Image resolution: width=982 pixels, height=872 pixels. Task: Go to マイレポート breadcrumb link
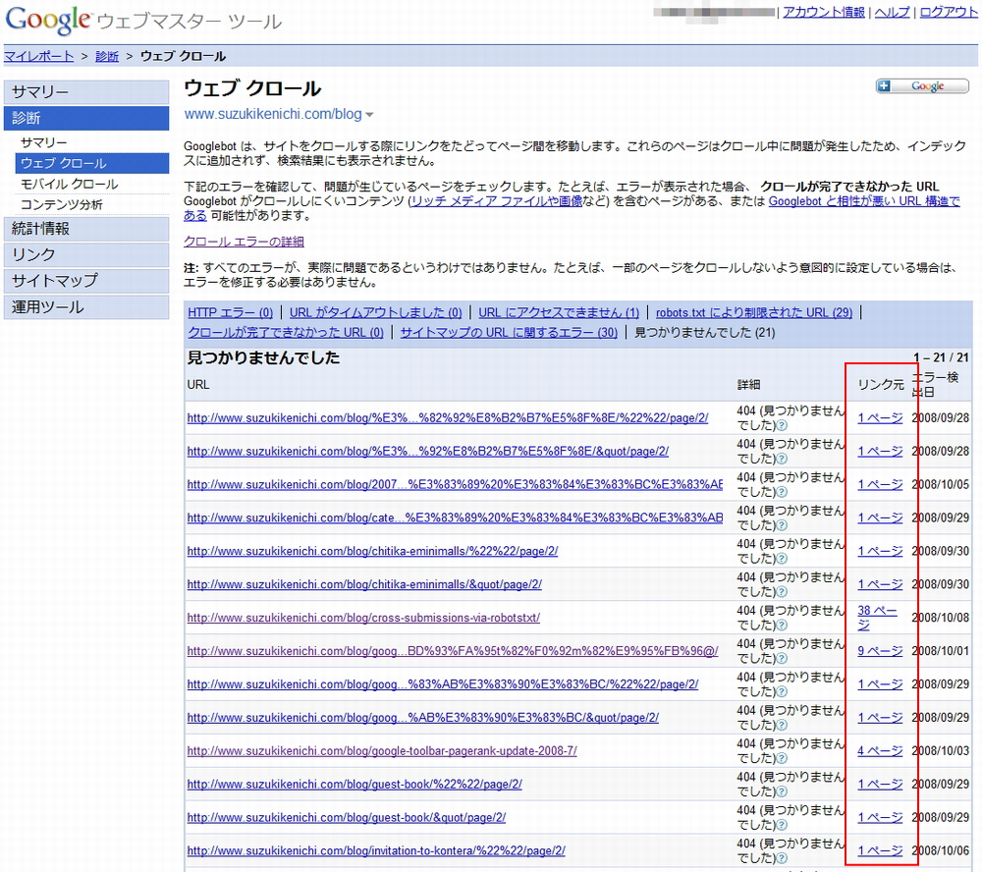[39, 56]
